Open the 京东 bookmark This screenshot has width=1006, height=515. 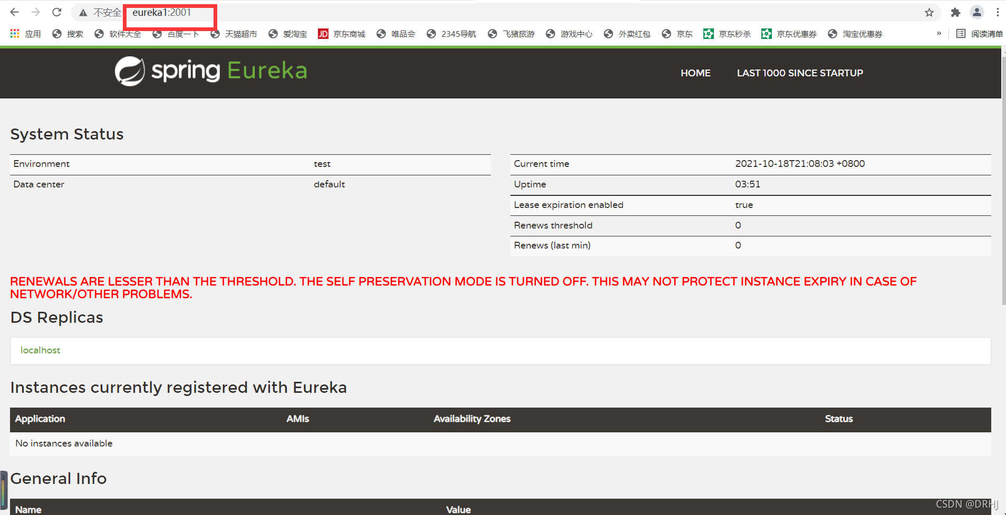(x=677, y=34)
